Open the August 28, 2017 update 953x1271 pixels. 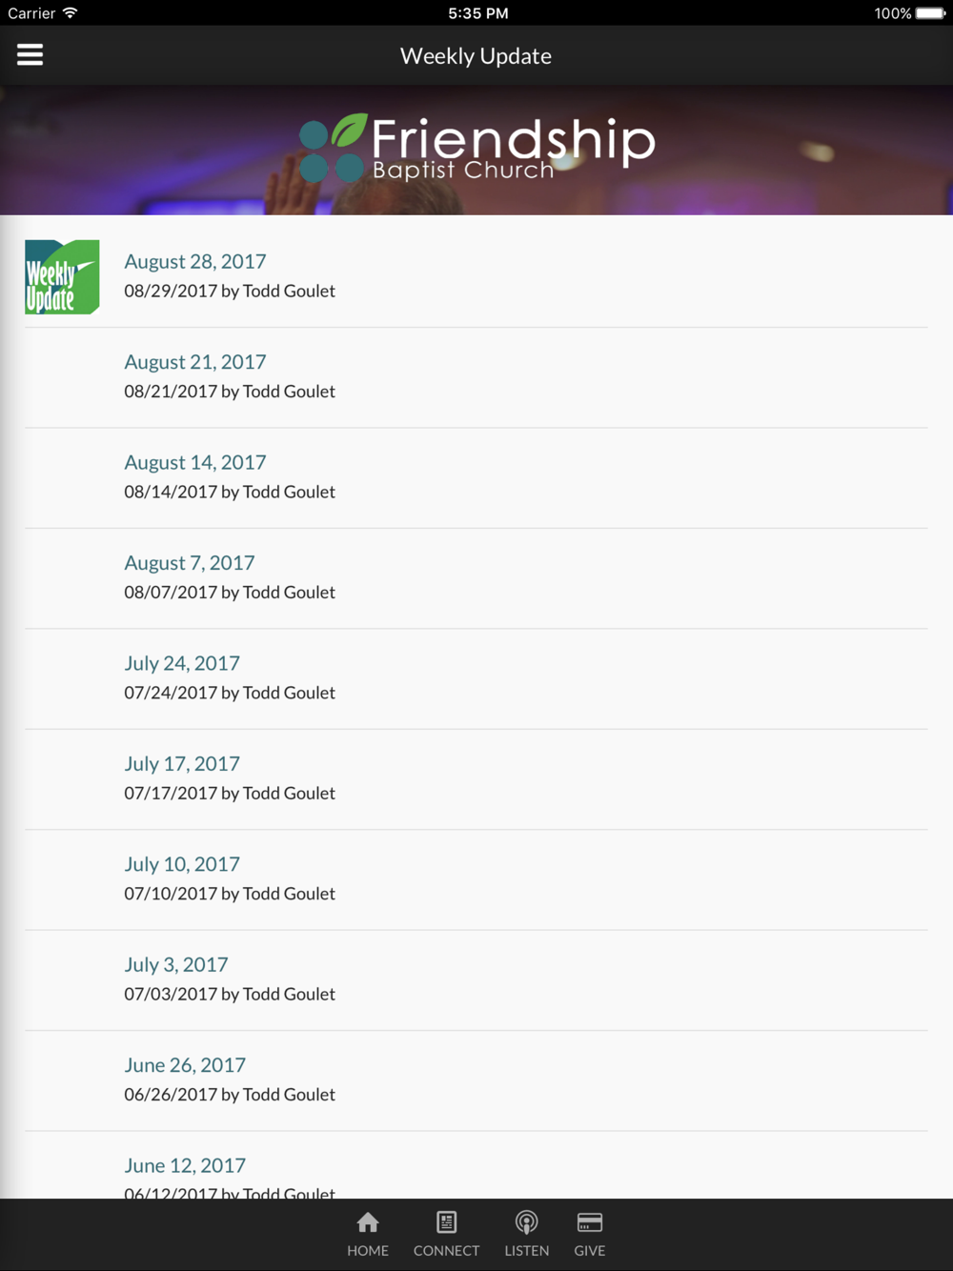point(476,276)
